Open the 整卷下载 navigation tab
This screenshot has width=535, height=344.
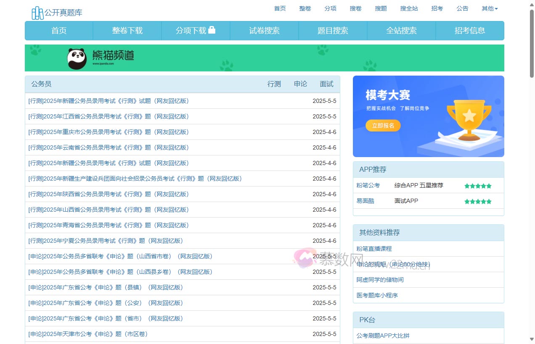click(127, 31)
